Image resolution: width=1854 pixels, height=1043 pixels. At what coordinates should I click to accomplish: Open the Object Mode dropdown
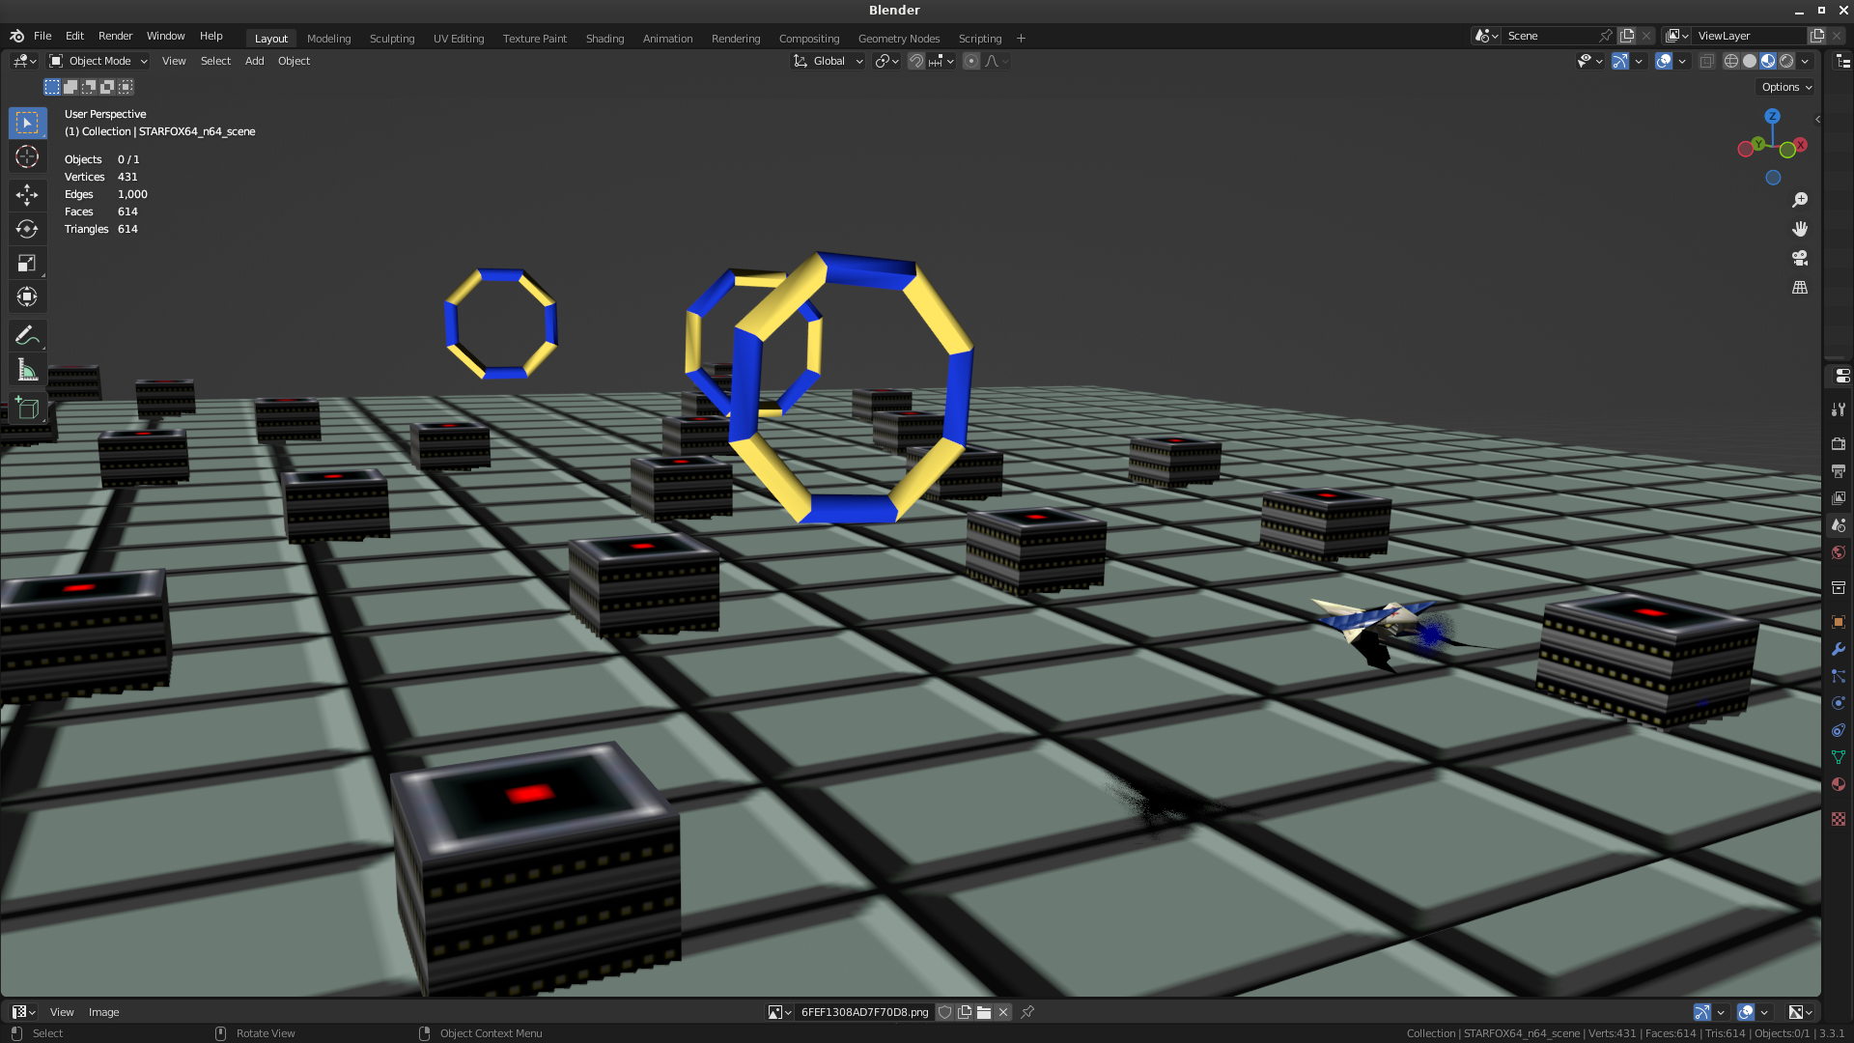pyautogui.click(x=99, y=61)
